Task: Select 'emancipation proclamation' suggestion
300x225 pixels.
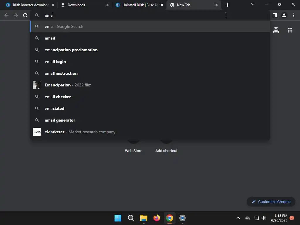Action: (150, 50)
